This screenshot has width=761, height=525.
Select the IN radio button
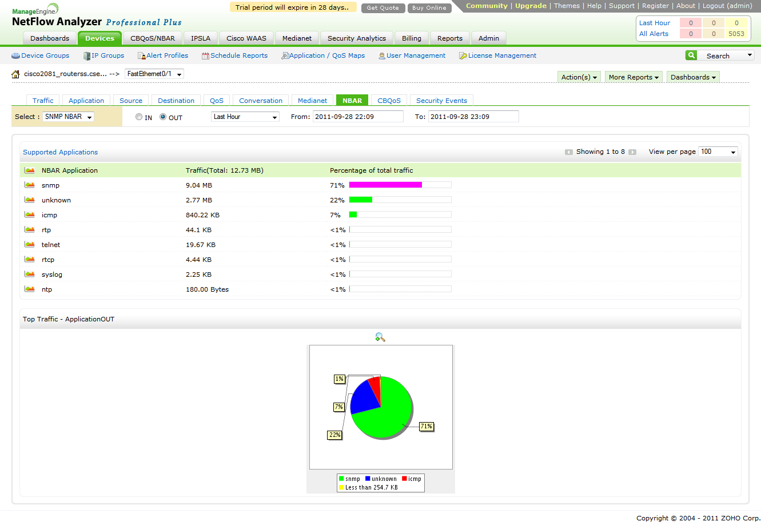point(139,117)
